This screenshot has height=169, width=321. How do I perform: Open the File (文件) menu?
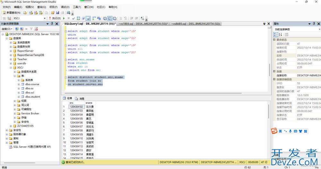[6, 7]
